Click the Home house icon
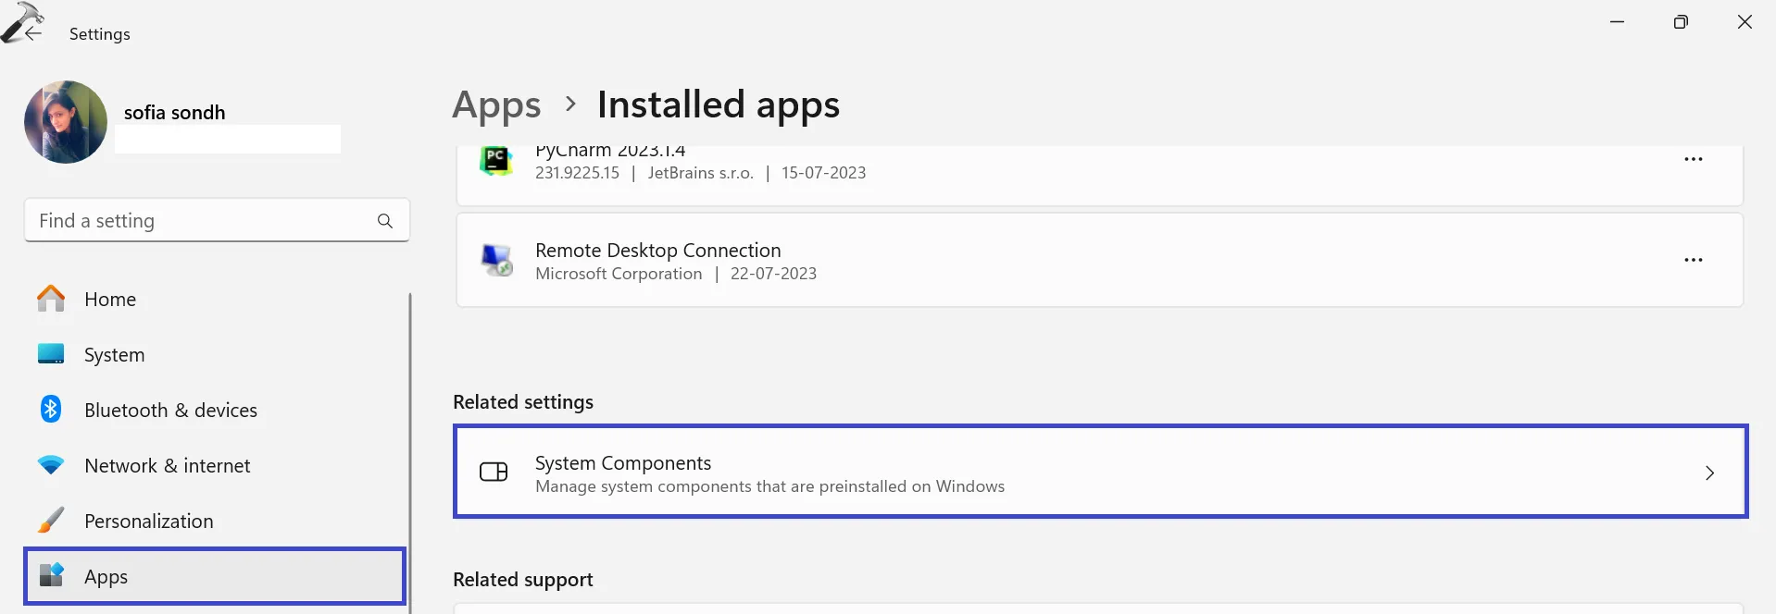 [x=51, y=299]
